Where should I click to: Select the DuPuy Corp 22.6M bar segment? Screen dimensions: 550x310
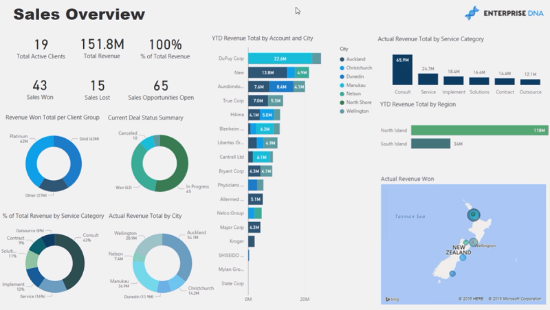point(280,58)
